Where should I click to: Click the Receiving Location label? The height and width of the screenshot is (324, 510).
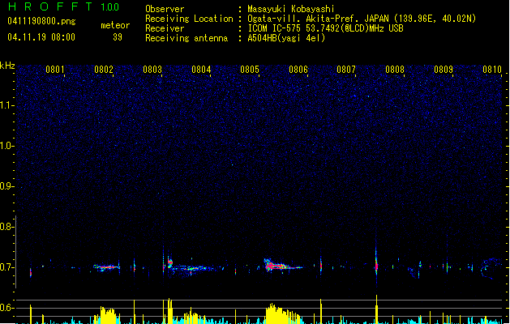coord(189,19)
